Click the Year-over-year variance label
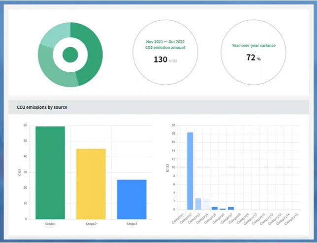 (254, 45)
